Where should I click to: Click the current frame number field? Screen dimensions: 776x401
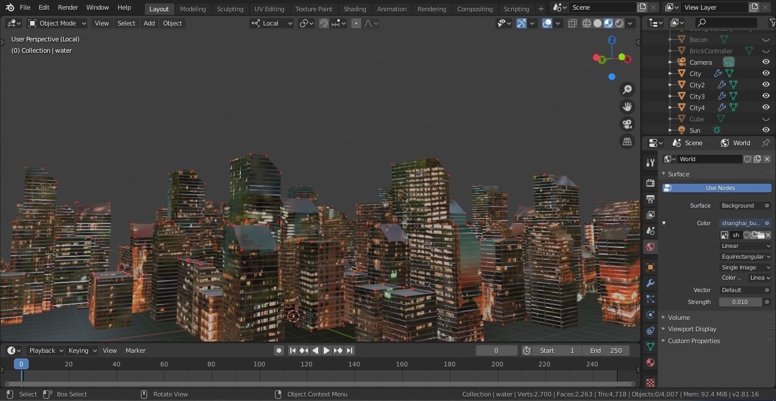(x=496, y=351)
